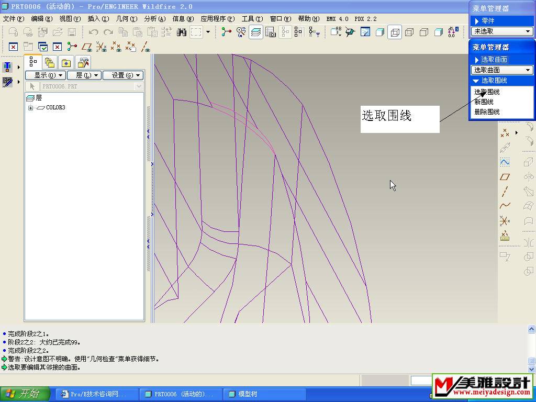
Task: Choose 删除围线 in menu manager
Action: tap(487, 112)
